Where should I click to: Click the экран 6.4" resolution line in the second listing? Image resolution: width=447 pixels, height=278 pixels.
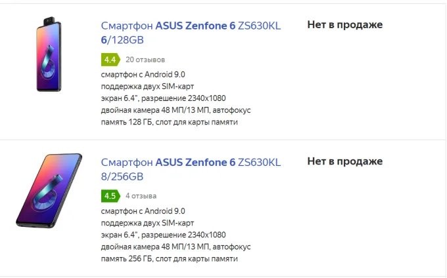(163, 235)
